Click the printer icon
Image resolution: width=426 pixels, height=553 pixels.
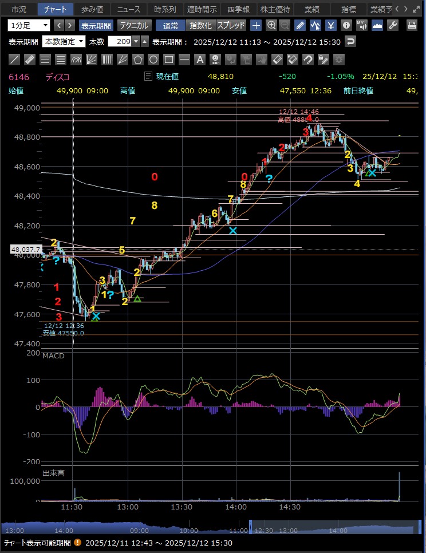click(412, 25)
